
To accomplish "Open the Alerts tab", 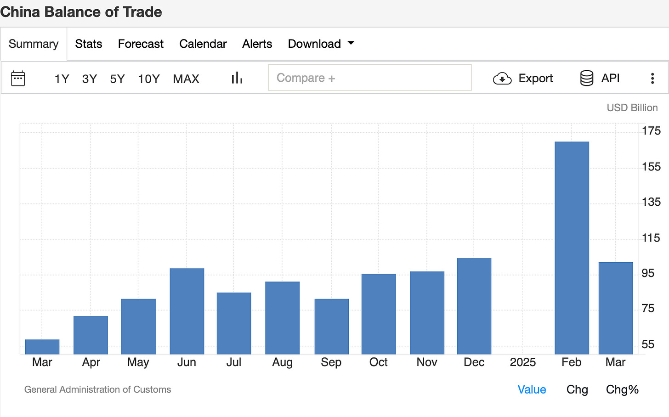I will pos(257,44).
